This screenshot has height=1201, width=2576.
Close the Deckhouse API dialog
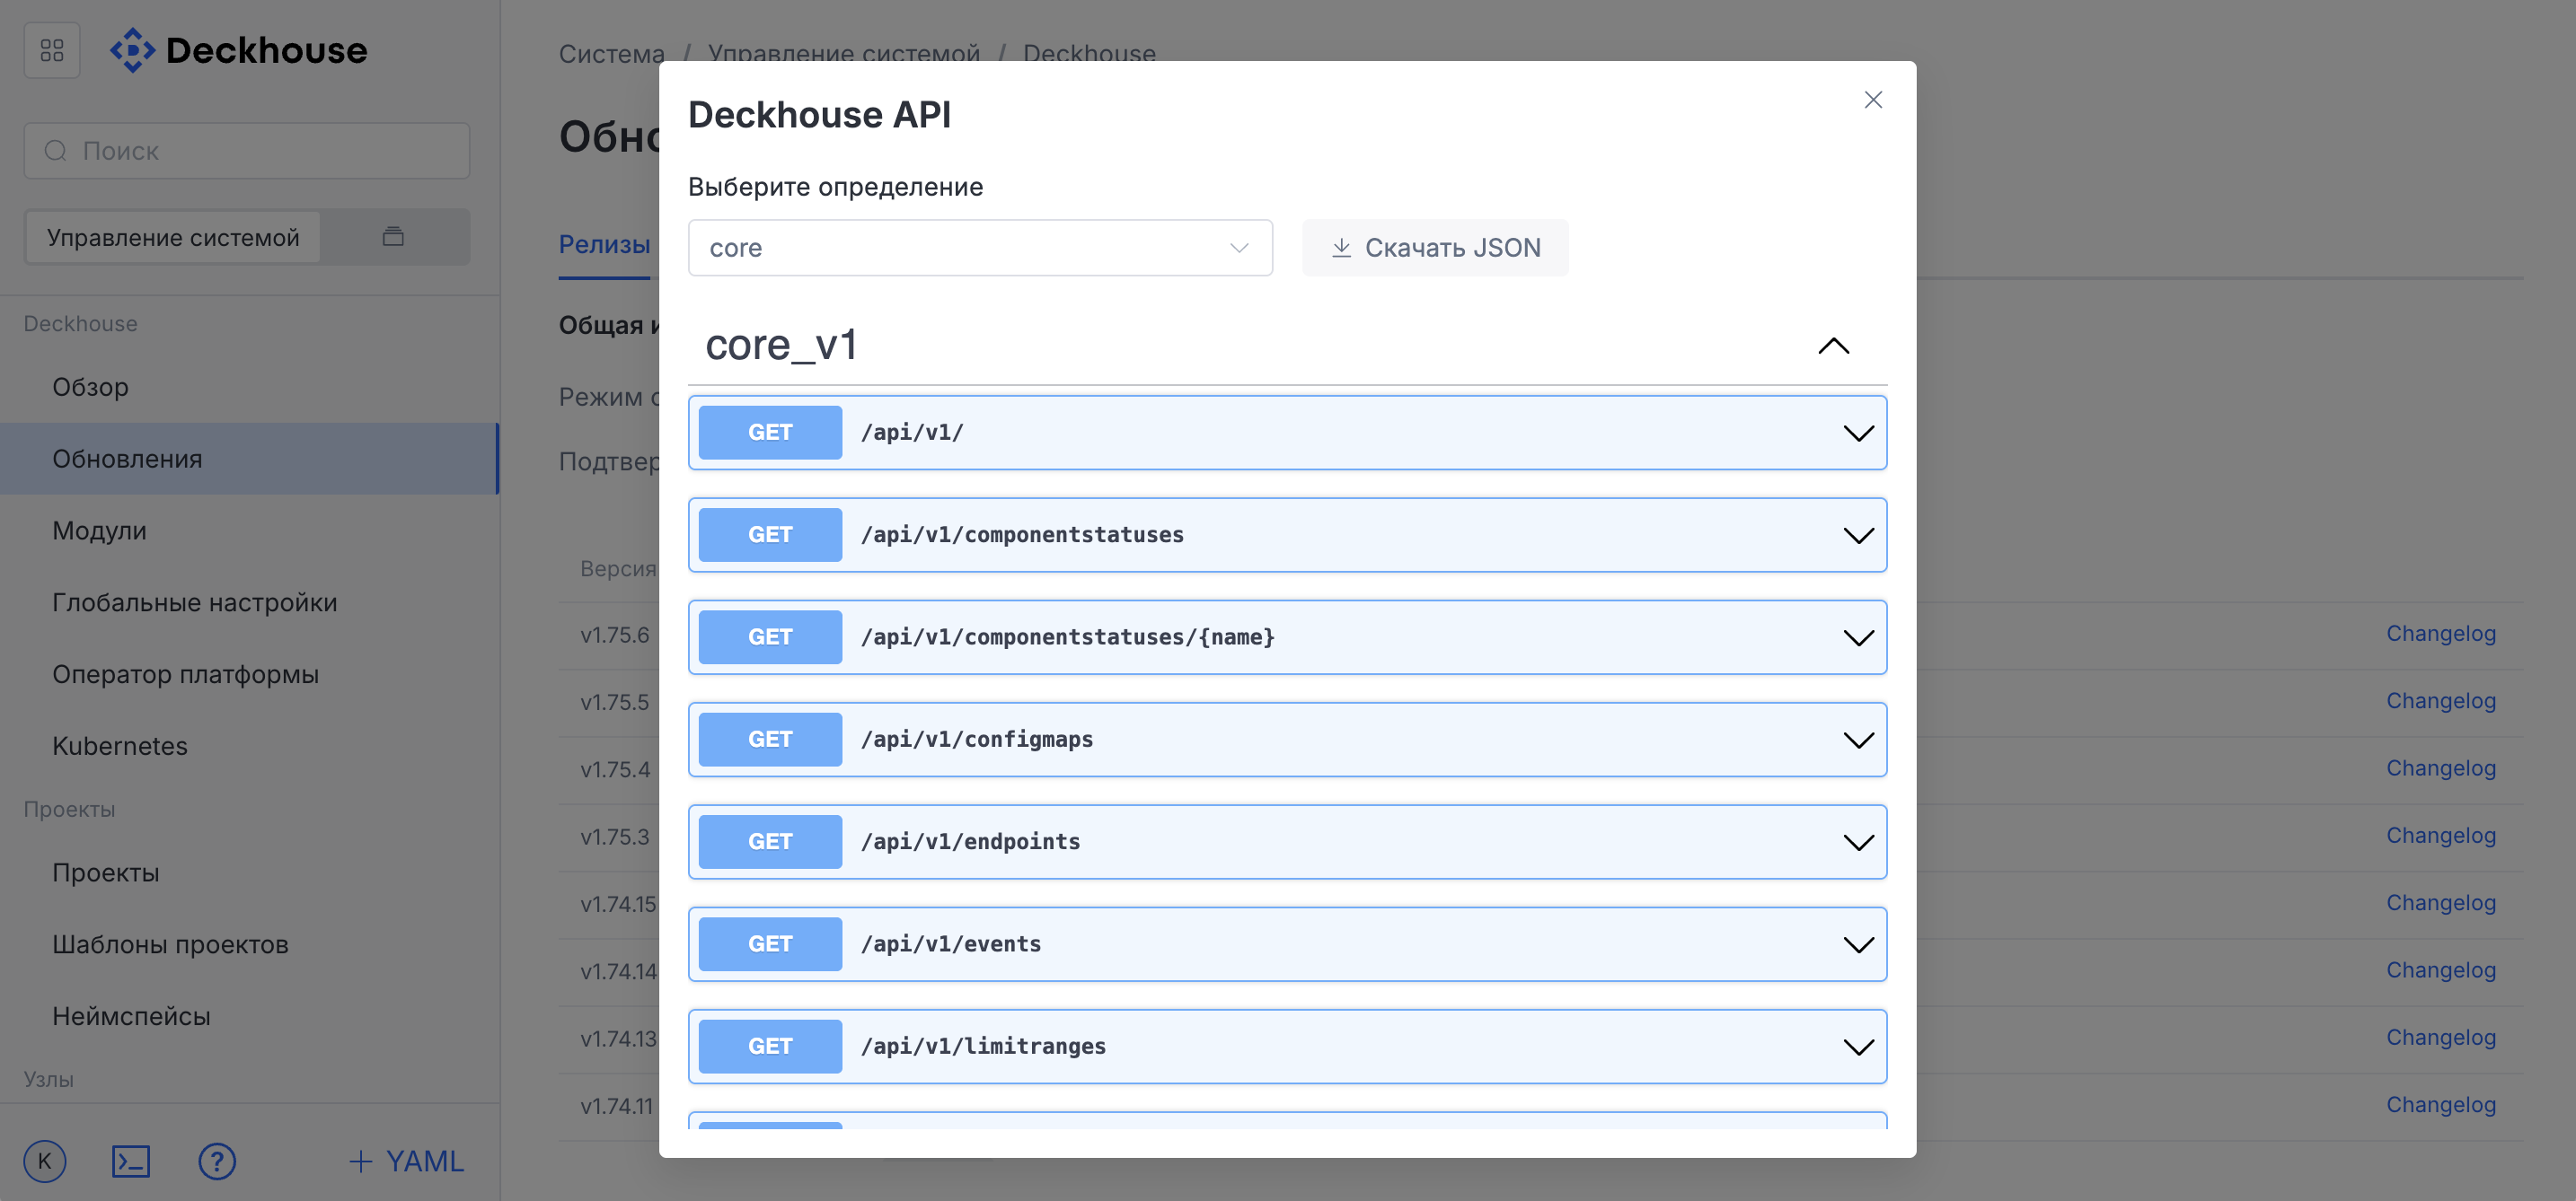(1873, 100)
